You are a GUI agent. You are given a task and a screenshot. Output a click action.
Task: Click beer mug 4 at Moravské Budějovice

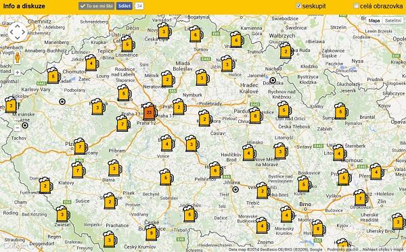click(x=263, y=226)
